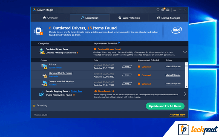
Task: Click the PCI bus device icon
Action: [44, 66]
